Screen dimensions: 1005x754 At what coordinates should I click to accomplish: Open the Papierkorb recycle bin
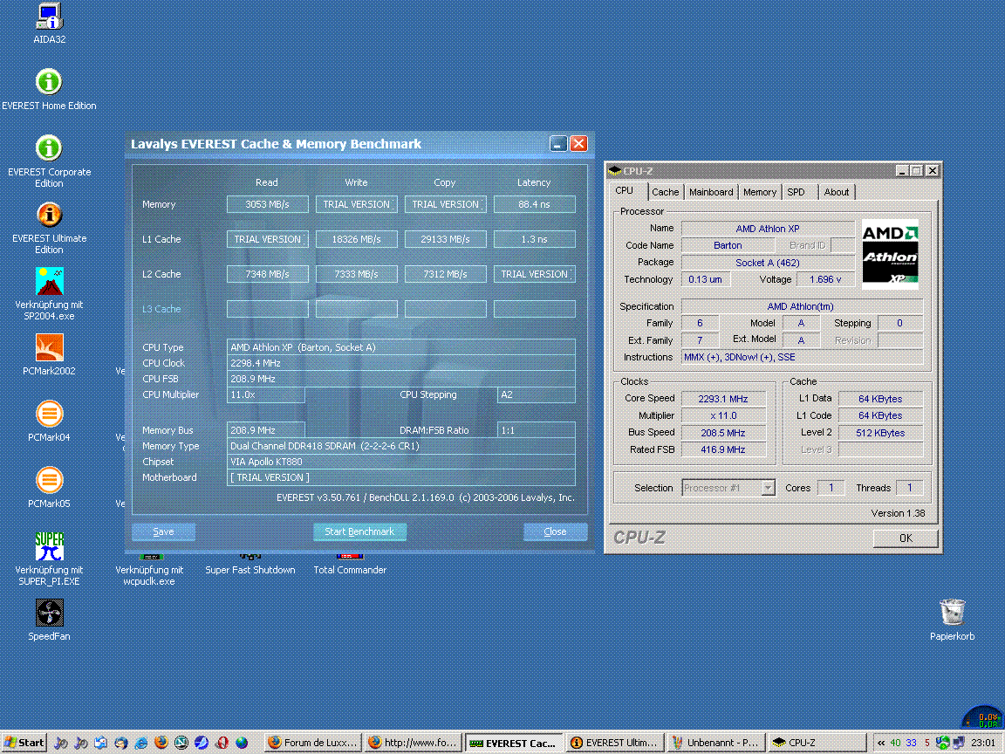click(x=952, y=613)
